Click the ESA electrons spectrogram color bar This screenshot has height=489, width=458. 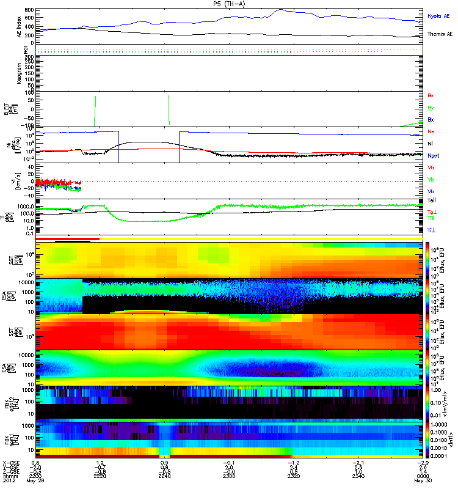(x=427, y=368)
